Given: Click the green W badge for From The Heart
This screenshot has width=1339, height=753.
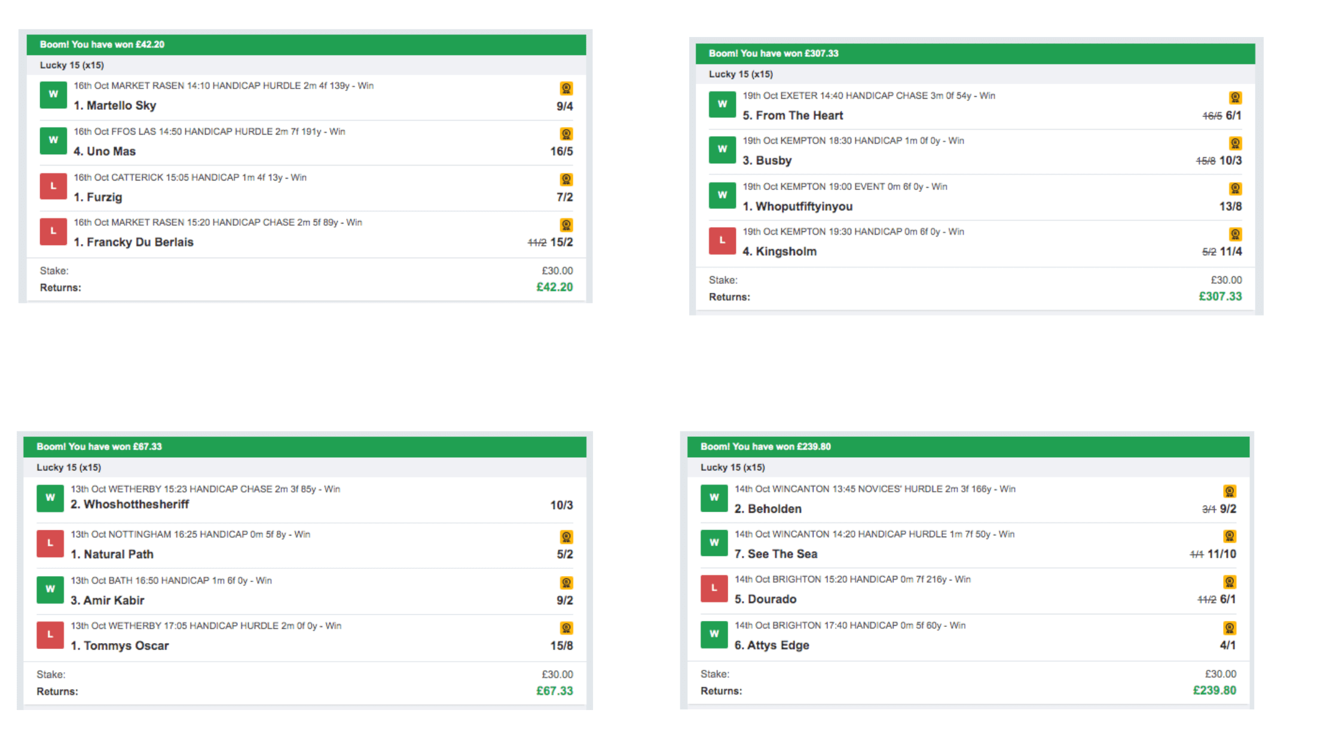Looking at the screenshot, I should point(722,104).
